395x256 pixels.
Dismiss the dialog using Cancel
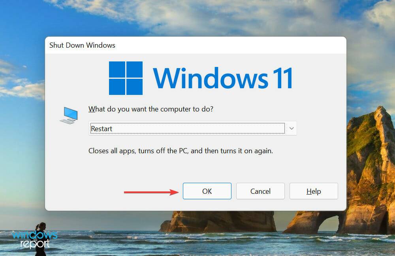point(260,191)
